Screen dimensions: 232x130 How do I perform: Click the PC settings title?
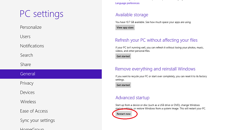click(x=41, y=14)
